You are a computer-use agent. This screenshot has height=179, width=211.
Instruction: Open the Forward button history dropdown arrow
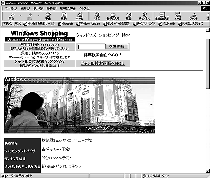click(38, 16)
